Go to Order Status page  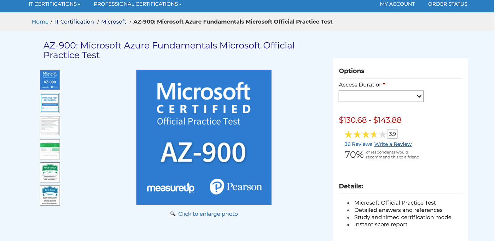448,4
